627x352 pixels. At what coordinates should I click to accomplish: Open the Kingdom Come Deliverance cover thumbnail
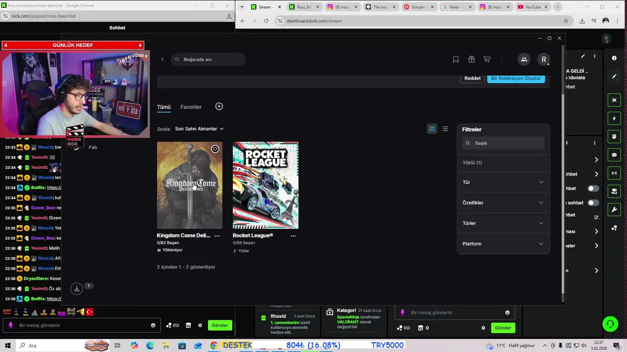pyautogui.click(x=190, y=185)
